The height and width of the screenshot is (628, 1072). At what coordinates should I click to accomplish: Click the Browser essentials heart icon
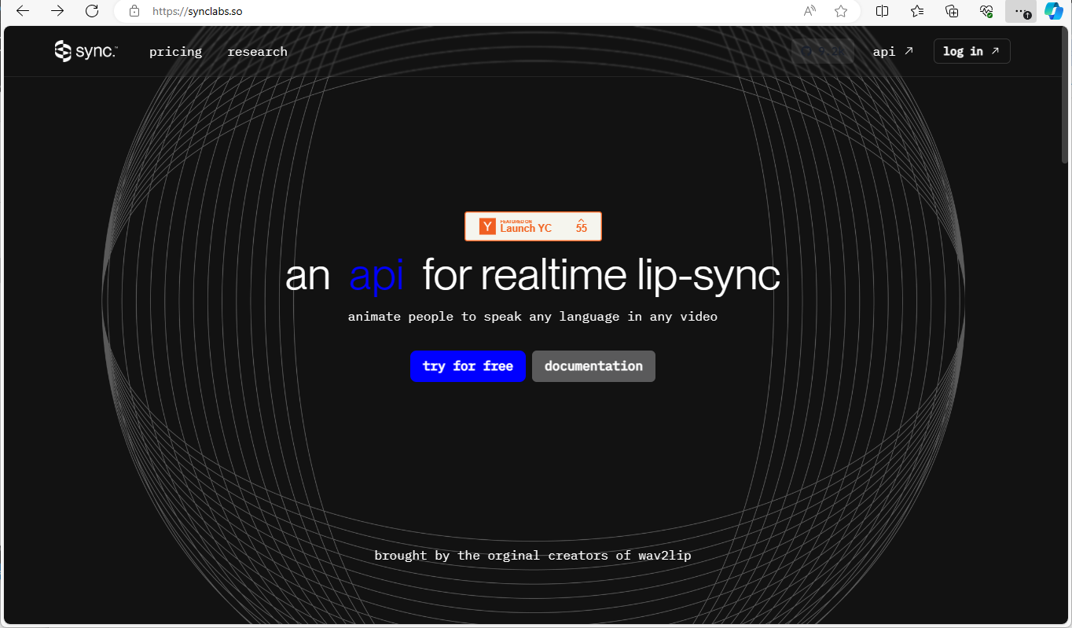(x=986, y=11)
